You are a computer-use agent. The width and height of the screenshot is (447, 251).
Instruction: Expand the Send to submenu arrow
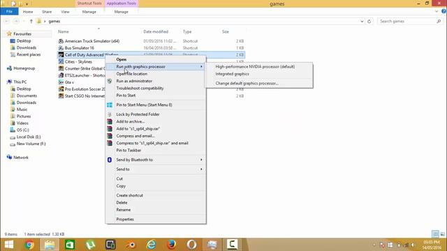coord(201,169)
